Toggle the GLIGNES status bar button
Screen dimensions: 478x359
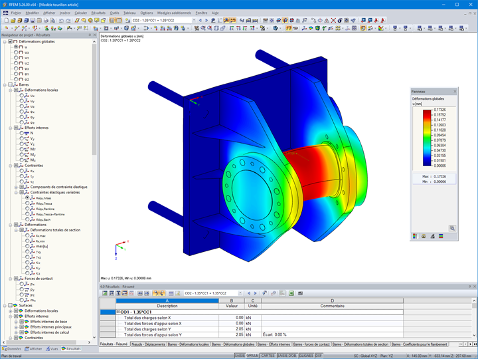point(306,356)
